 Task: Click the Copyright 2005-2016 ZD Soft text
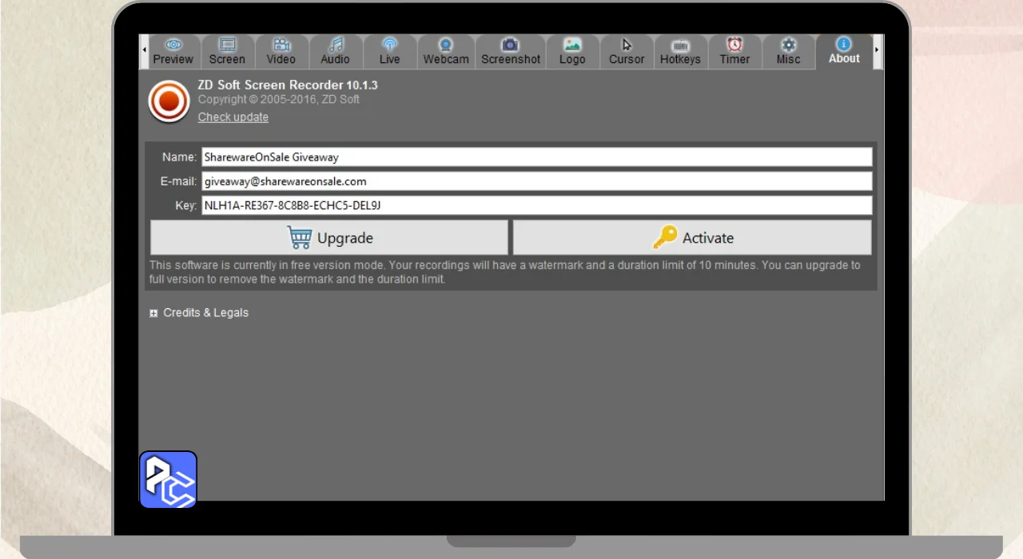pos(279,100)
